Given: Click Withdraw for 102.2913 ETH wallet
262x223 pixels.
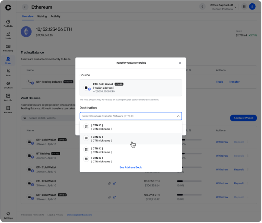Looking at the screenshot, I should (222, 197).
